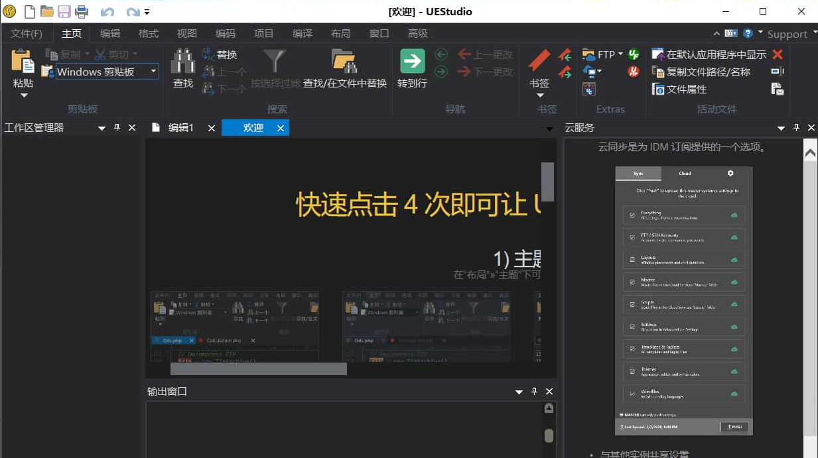Open the document tab list arrow
This screenshot has width=818, height=458.
point(549,129)
